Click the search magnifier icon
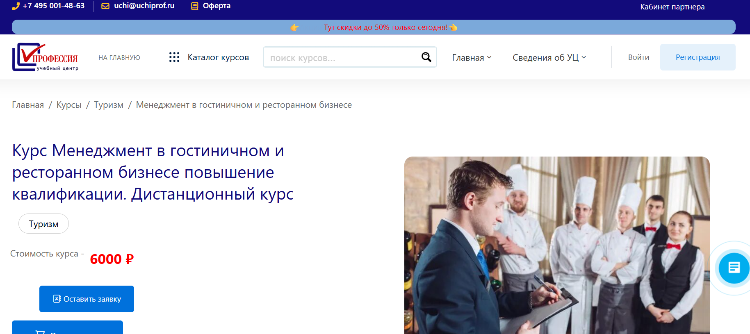The height and width of the screenshot is (334, 750). pos(426,57)
